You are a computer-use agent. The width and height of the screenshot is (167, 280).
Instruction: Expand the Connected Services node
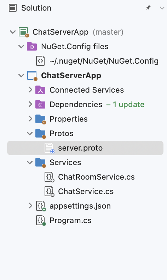(30, 90)
